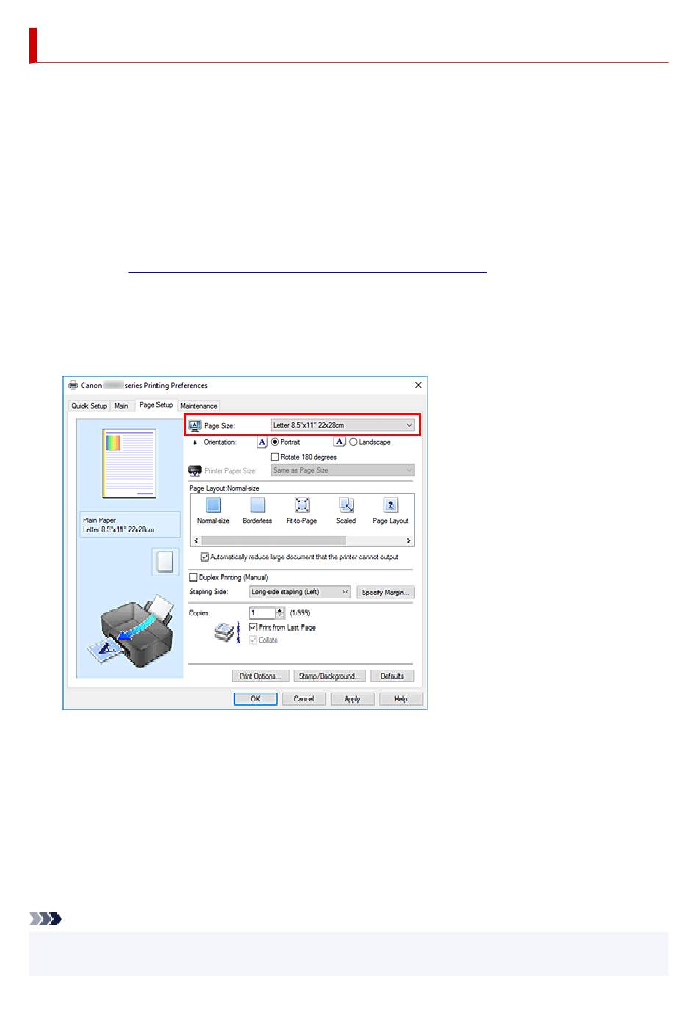Select the Fit-to-Page layout icon
Viewport: 698px width, 1027px height.
(302, 505)
